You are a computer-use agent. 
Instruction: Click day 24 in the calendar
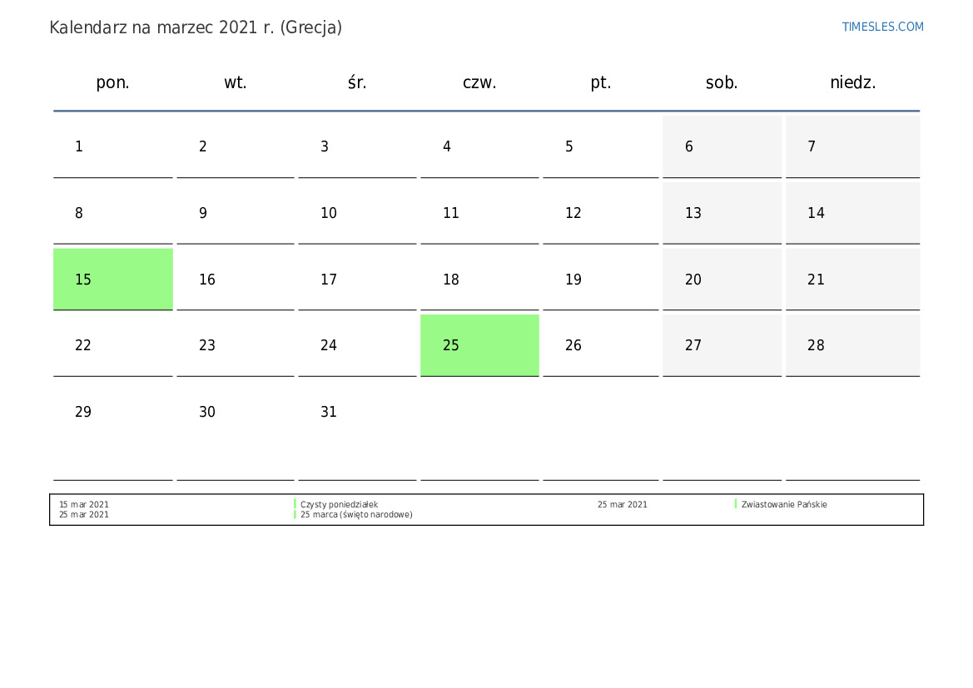pyautogui.click(x=357, y=345)
